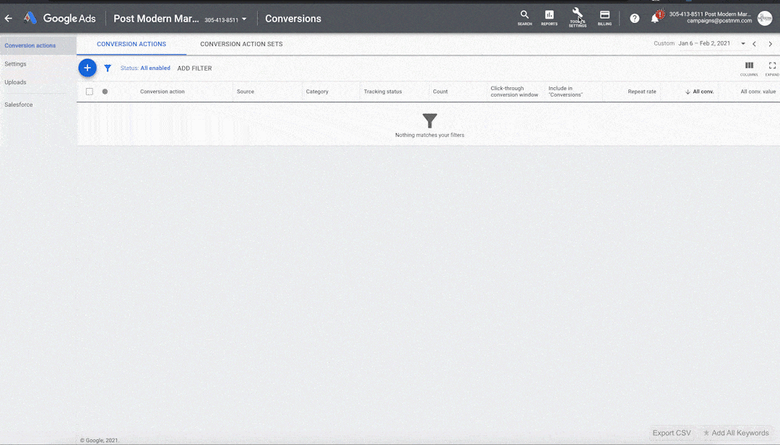Open Settings in the left sidebar

(15, 64)
